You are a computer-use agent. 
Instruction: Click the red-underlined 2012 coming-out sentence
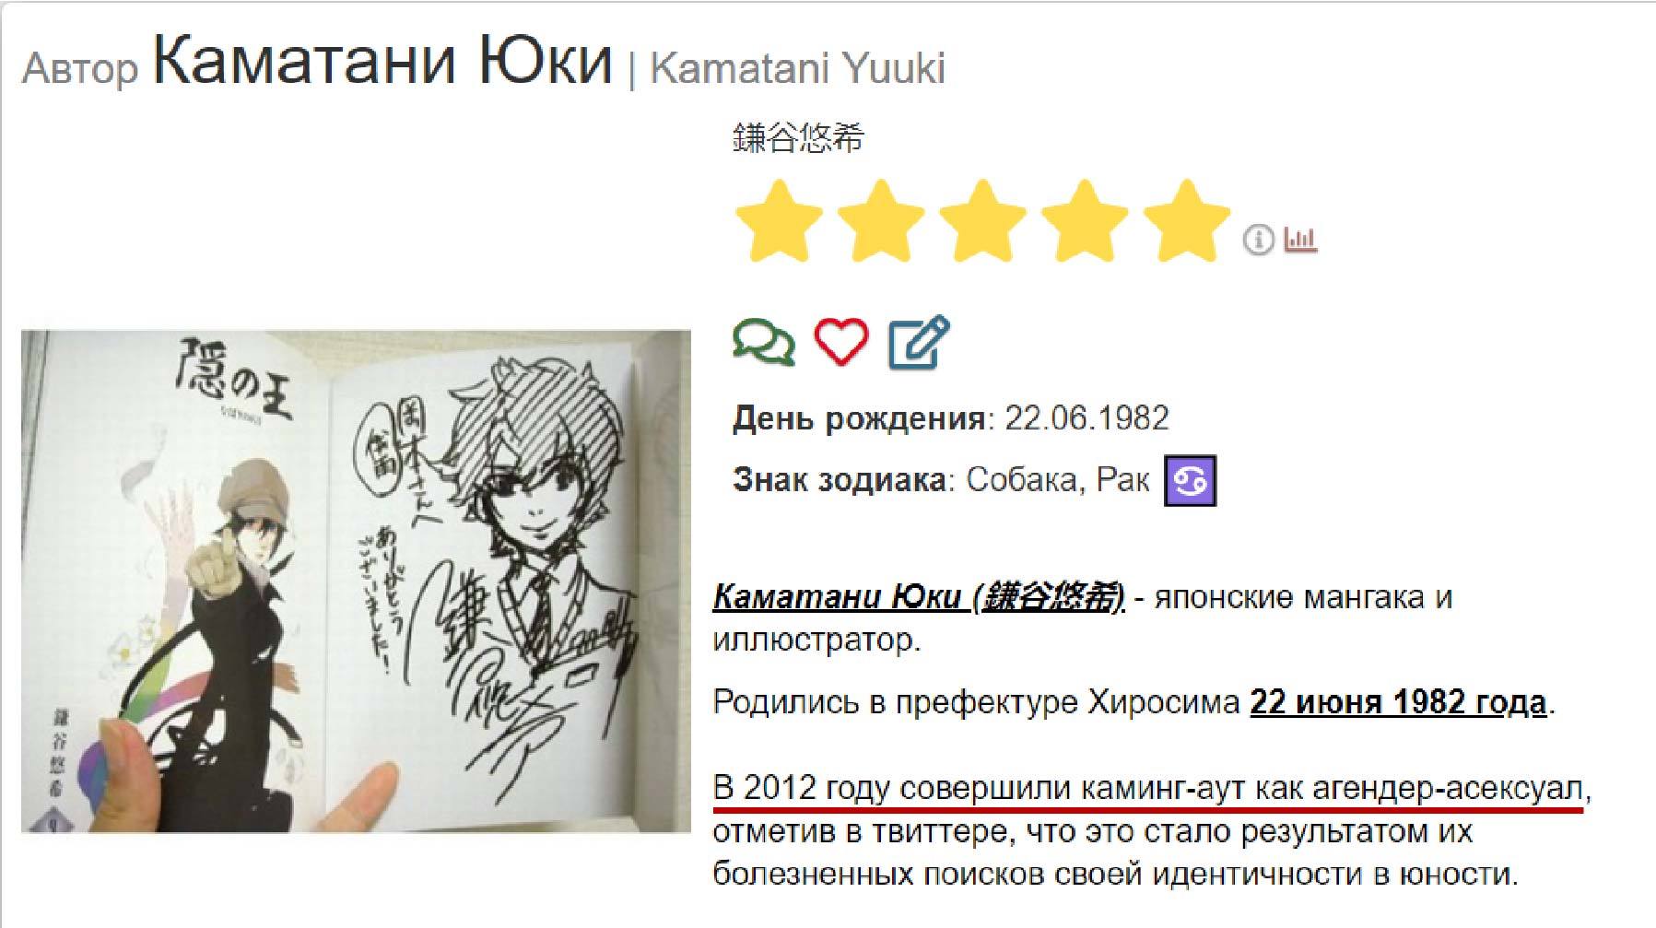[1148, 789]
